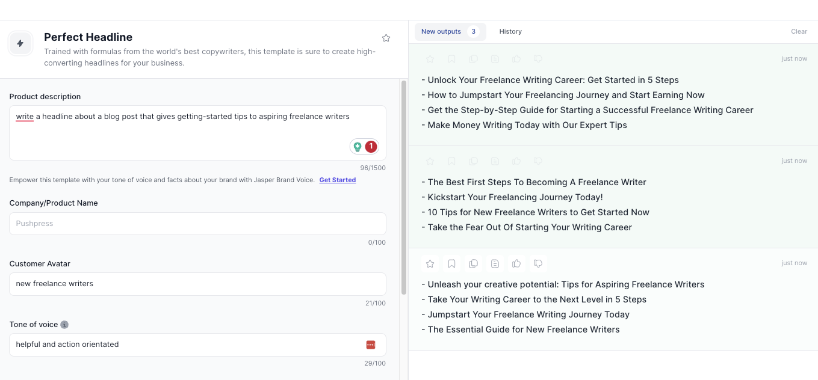Copy the 'Unleash your creative potential' output

click(x=473, y=263)
